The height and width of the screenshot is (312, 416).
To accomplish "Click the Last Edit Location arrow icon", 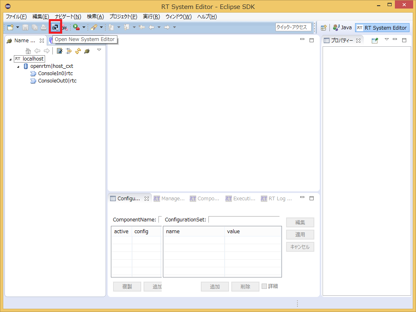I will pyautogui.click(x=142, y=27).
